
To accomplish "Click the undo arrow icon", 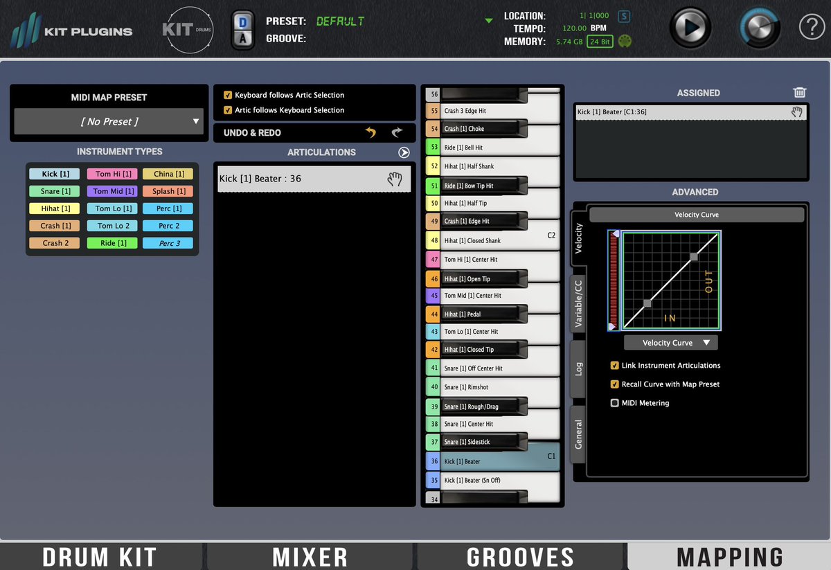I will coord(371,133).
